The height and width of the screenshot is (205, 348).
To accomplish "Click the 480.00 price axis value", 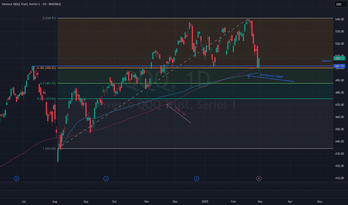I will pyautogui.click(x=339, y=93).
